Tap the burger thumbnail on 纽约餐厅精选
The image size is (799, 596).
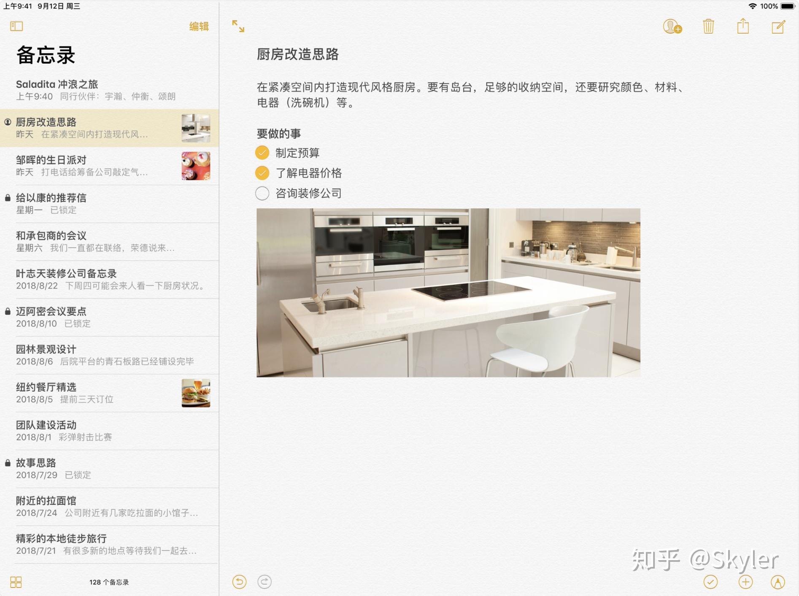click(196, 393)
